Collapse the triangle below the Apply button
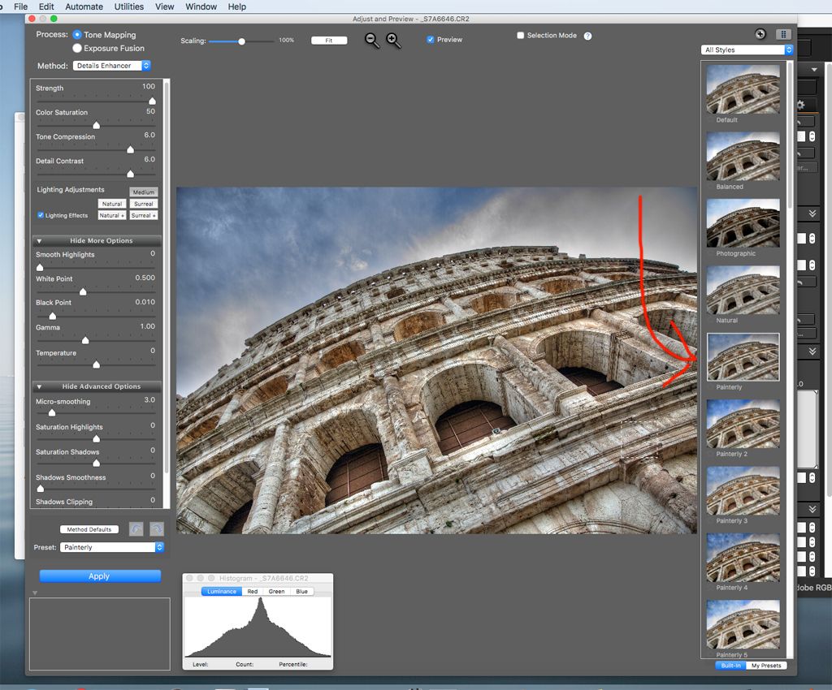This screenshot has width=832, height=690. (35, 593)
